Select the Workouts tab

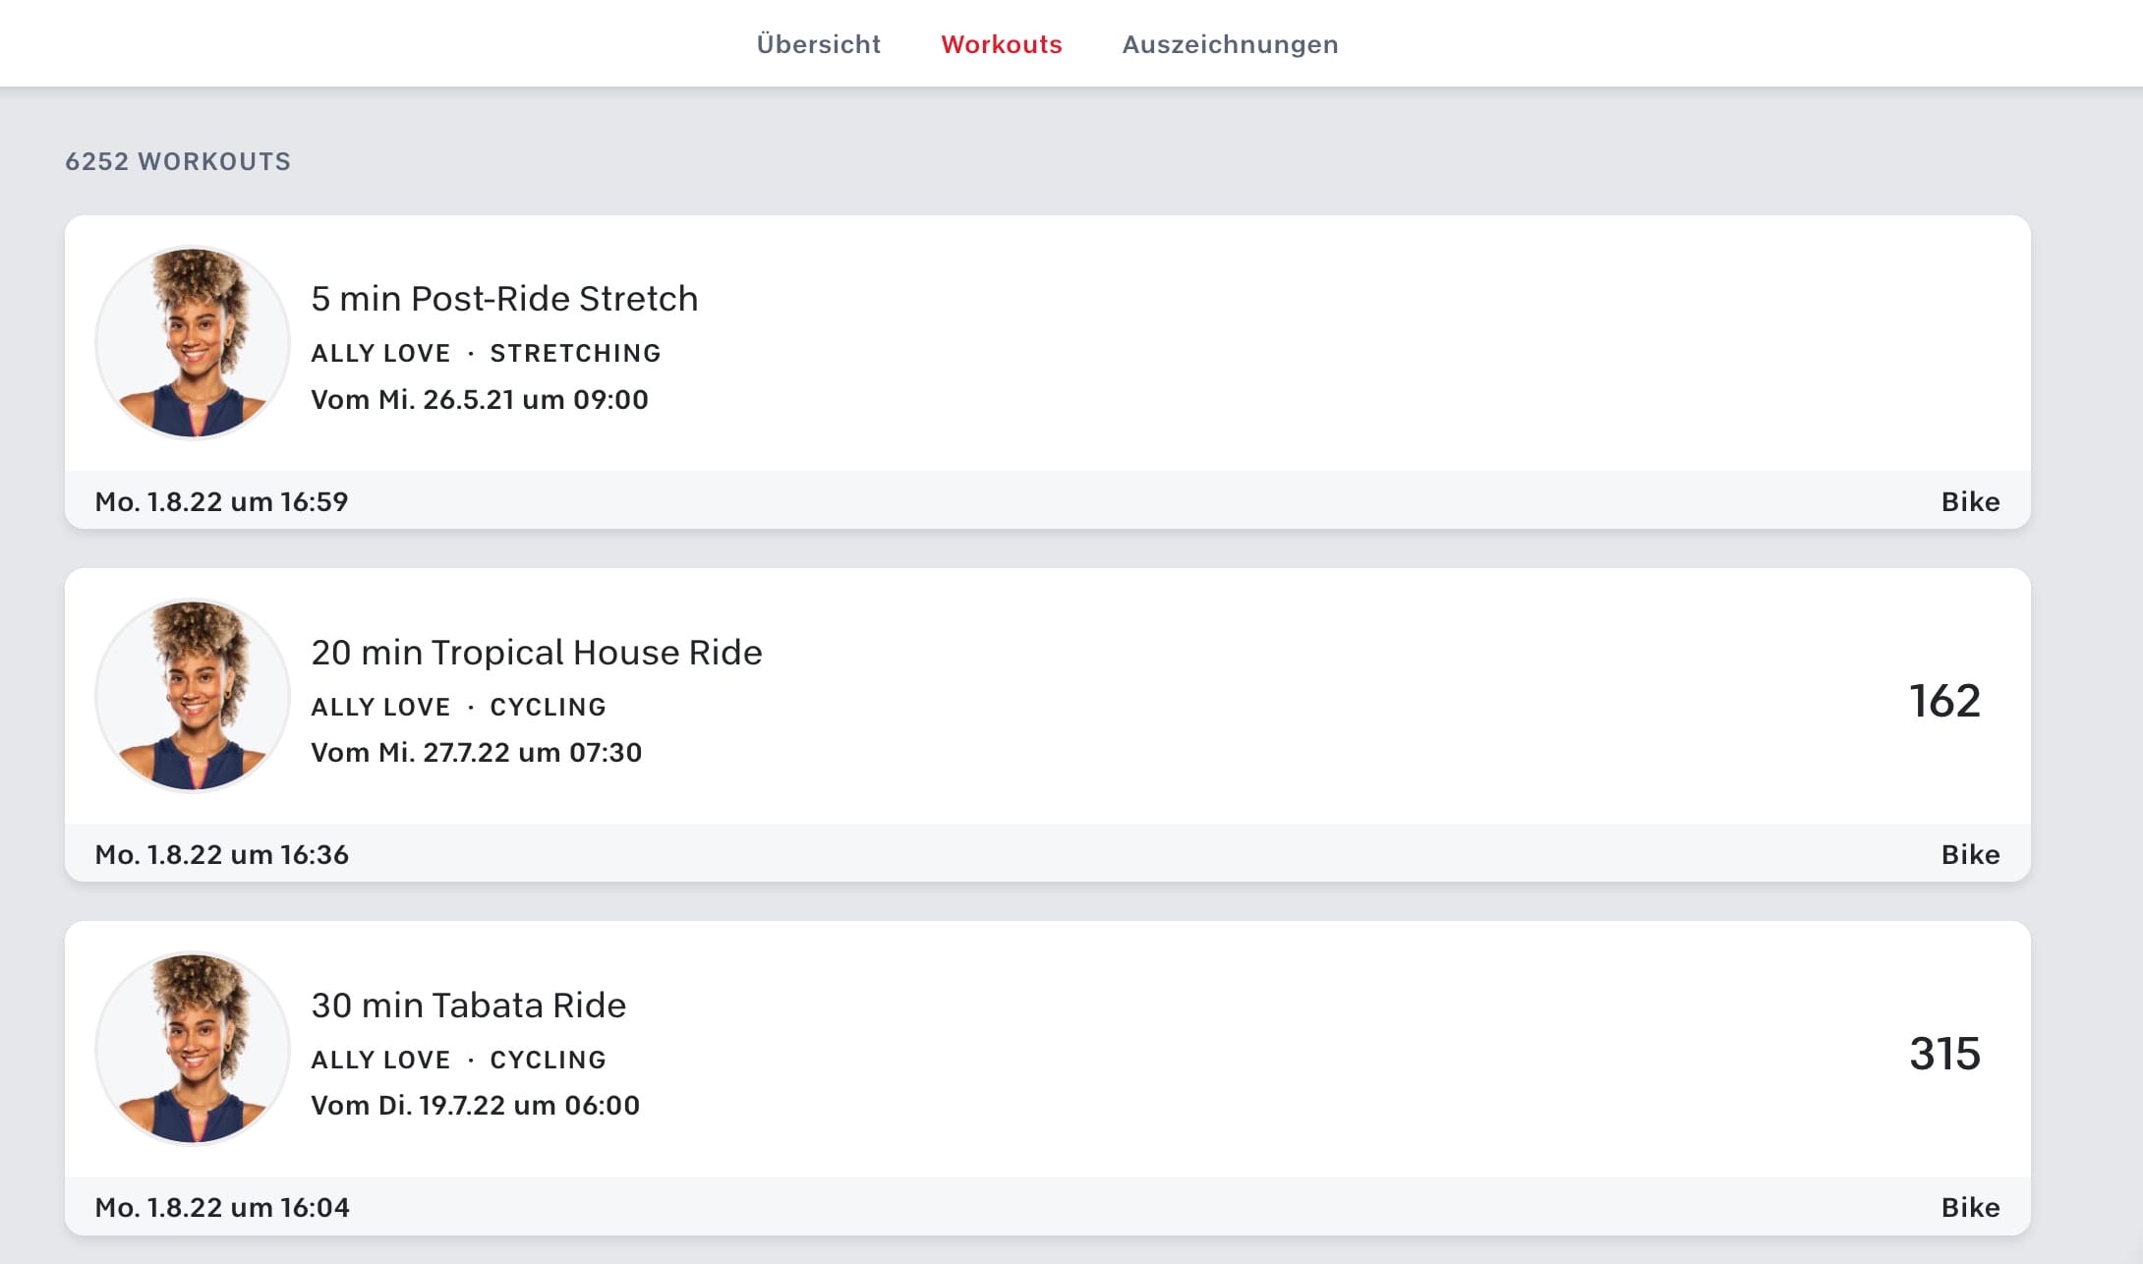(1001, 44)
